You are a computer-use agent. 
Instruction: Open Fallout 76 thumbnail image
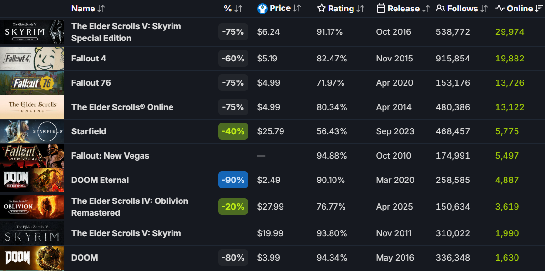click(32, 83)
